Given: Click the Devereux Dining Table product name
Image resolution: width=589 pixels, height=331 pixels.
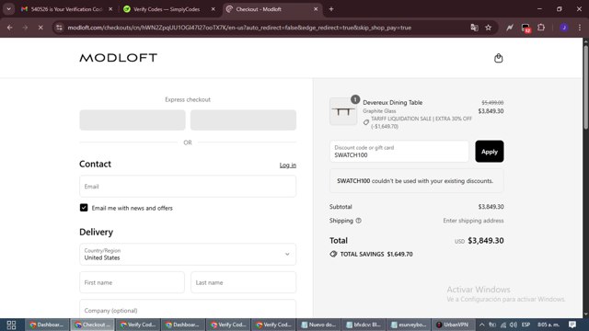Looking at the screenshot, I should [x=393, y=102].
